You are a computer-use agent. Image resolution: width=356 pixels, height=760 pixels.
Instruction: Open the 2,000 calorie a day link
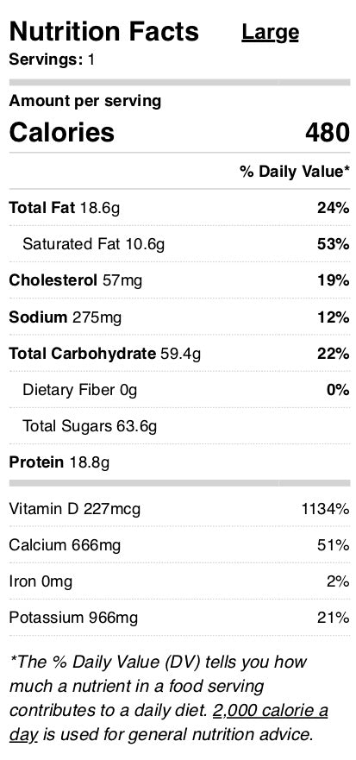coord(271,711)
